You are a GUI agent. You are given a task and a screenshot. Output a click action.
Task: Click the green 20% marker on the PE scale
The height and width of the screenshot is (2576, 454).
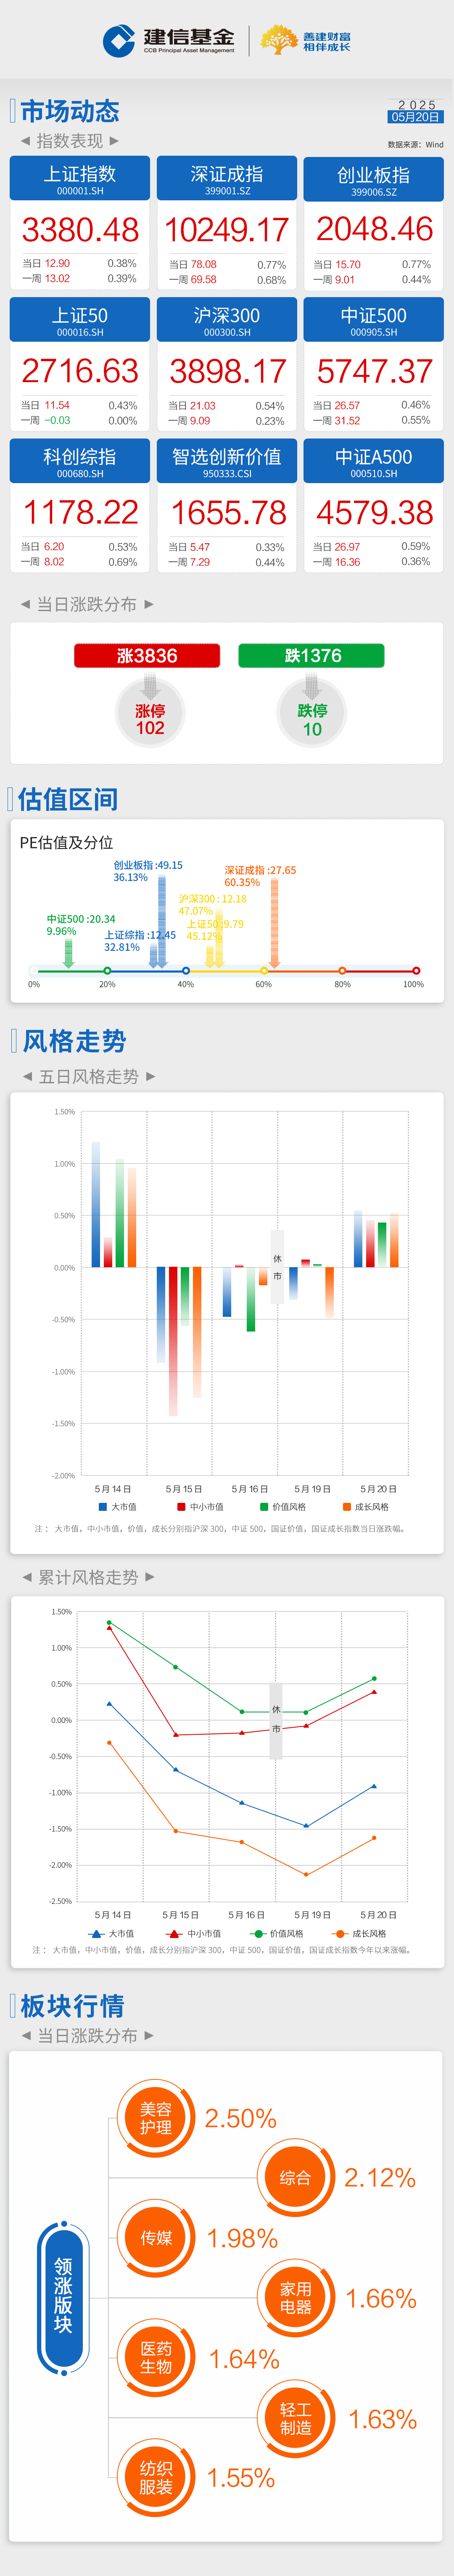click(x=108, y=971)
